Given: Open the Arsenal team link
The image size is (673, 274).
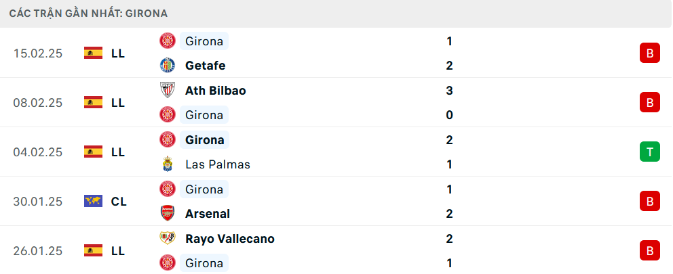Looking at the screenshot, I should pos(207,214).
